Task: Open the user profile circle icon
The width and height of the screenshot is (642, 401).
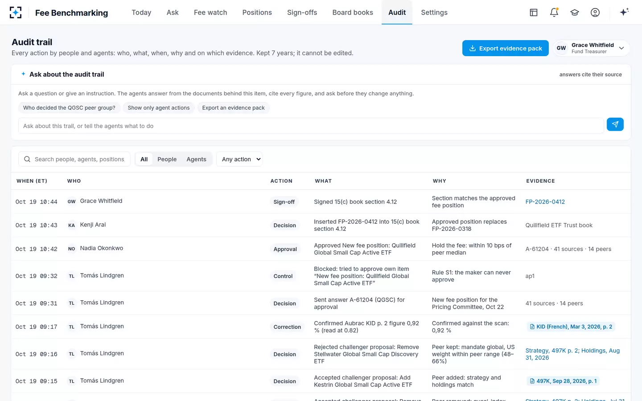Action: point(595,12)
